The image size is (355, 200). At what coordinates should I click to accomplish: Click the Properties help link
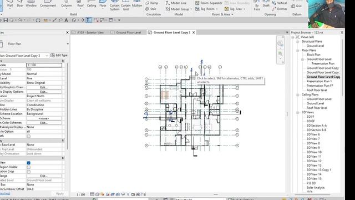(x=5, y=193)
